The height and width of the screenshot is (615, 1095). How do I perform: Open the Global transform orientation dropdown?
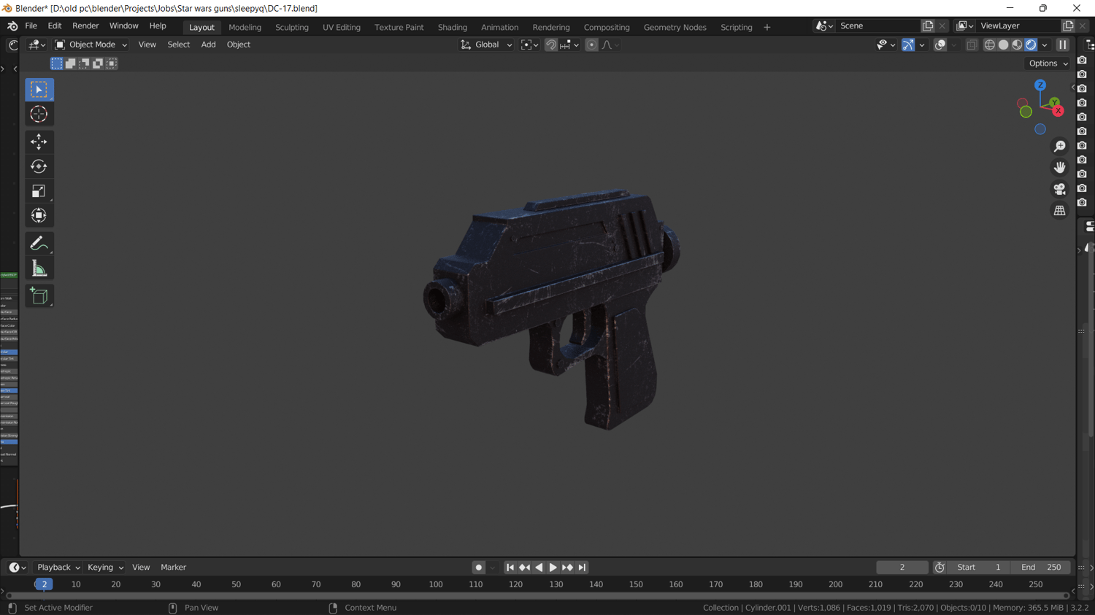486,45
